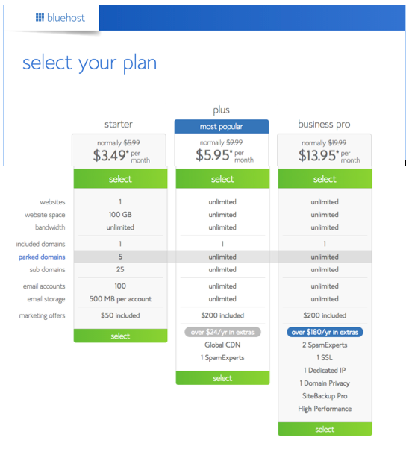Click bottom select button under business pro
This screenshot has height=449, width=409.
(325, 429)
